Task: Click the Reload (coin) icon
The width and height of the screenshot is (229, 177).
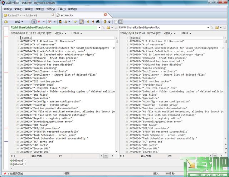Action: point(105,22)
